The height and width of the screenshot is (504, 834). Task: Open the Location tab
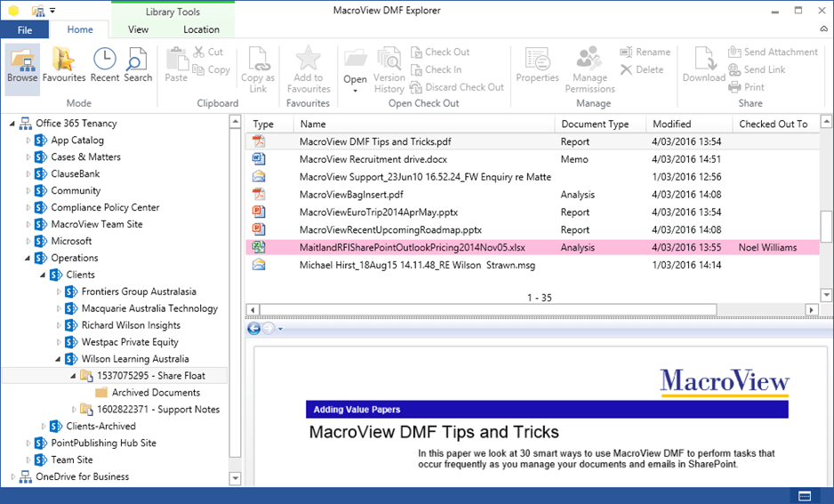(x=202, y=29)
